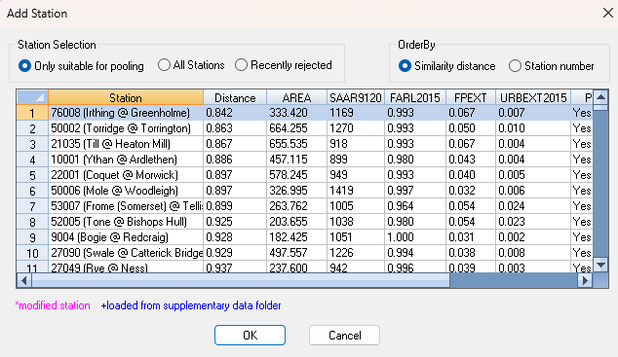
Task: Click the AREA cell '664.255'
Action: pyautogui.click(x=296, y=128)
